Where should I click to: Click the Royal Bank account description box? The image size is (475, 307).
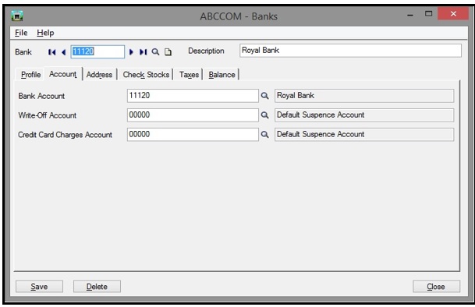[364, 96]
